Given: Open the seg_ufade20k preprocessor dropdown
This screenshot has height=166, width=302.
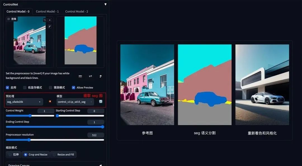Looking at the screenshot, I should pyautogui.click(x=24, y=102).
